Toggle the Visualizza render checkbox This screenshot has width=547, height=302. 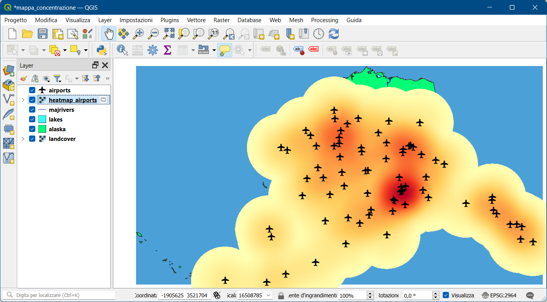click(x=446, y=295)
